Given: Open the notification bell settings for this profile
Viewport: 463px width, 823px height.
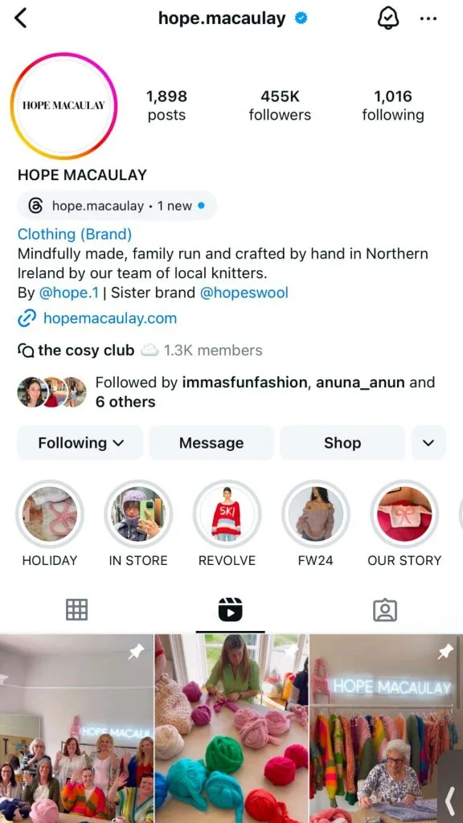Looking at the screenshot, I should (x=387, y=18).
